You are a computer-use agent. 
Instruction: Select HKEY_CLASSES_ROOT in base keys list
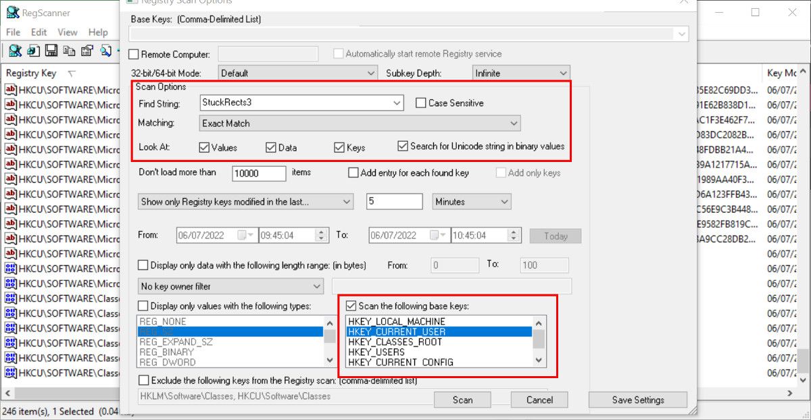439,342
